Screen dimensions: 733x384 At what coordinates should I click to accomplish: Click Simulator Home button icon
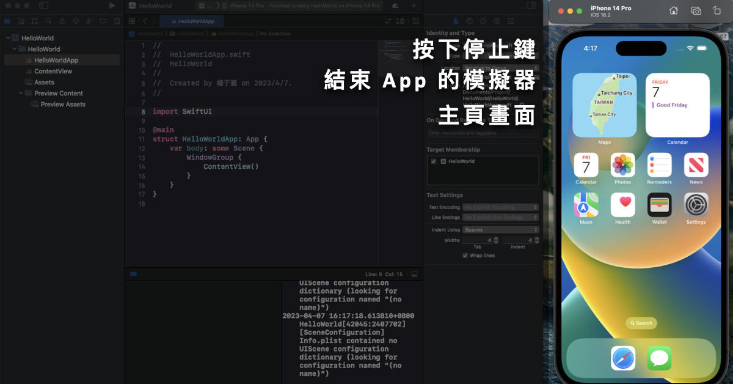click(674, 10)
